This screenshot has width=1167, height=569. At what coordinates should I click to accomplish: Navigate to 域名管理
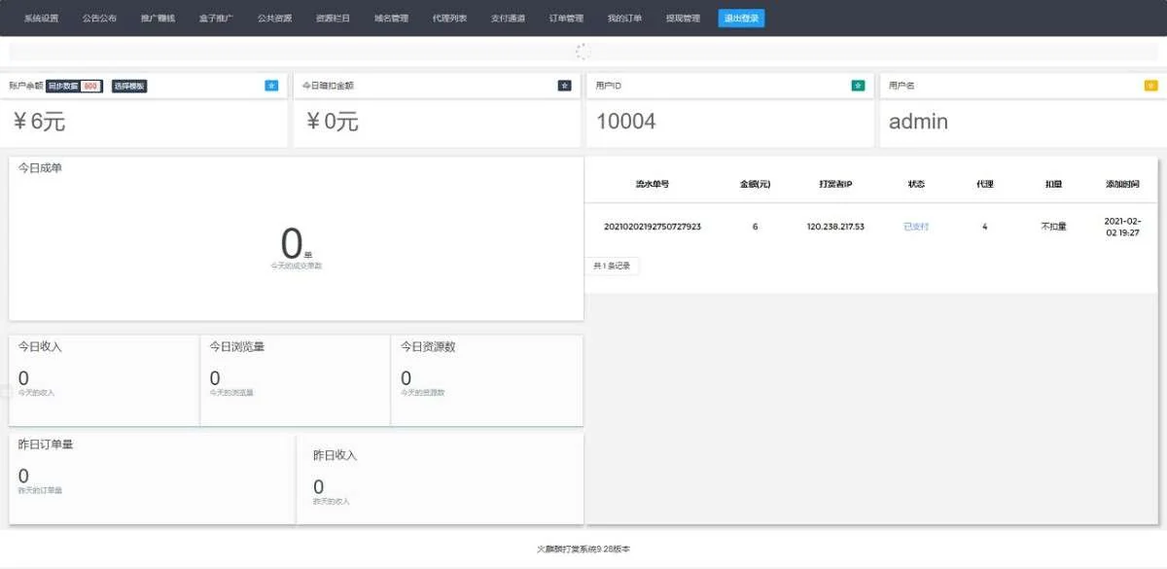click(391, 18)
